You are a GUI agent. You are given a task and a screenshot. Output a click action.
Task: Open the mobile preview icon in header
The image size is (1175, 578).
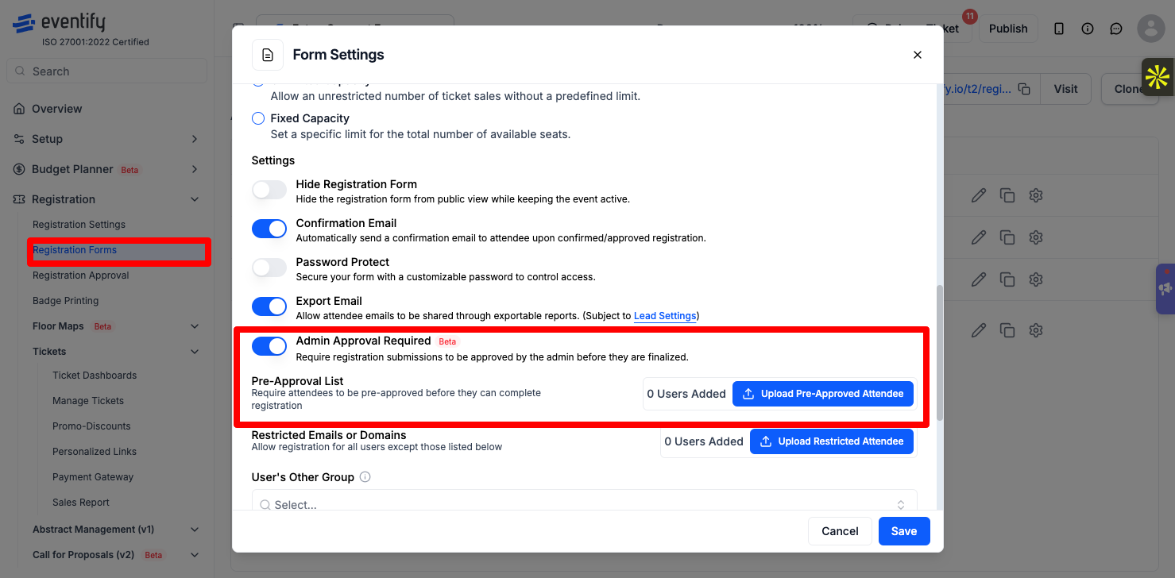pyautogui.click(x=1059, y=29)
